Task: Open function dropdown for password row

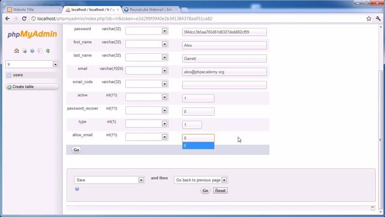Action: 147,31
